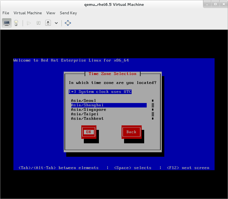
Task: Select Asia/Taipei time zone
Action: pyautogui.click(x=109, y=114)
